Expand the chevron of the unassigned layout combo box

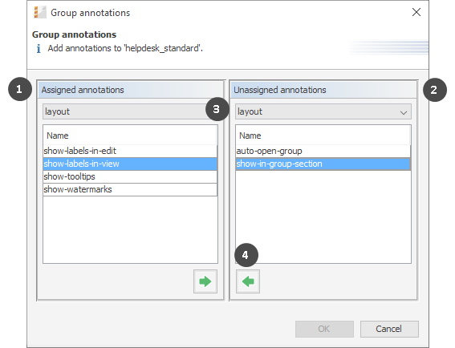[x=404, y=112]
